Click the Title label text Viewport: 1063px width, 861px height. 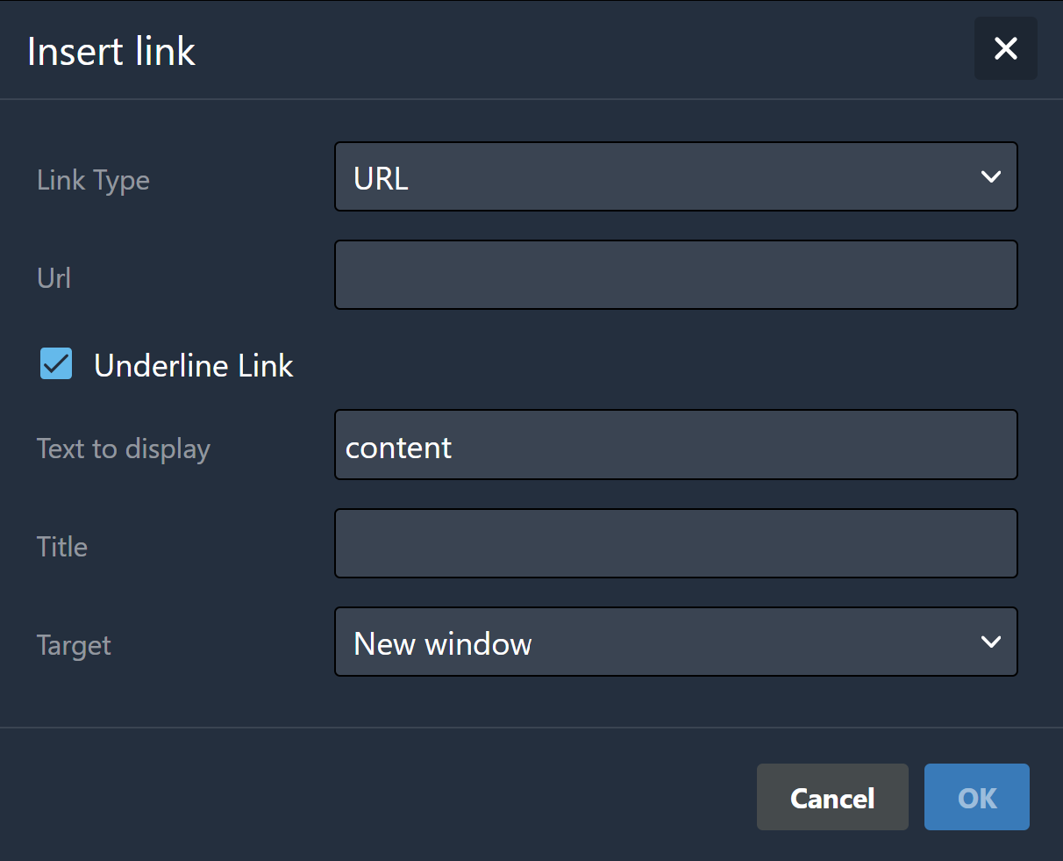pyautogui.click(x=62, y=547)
